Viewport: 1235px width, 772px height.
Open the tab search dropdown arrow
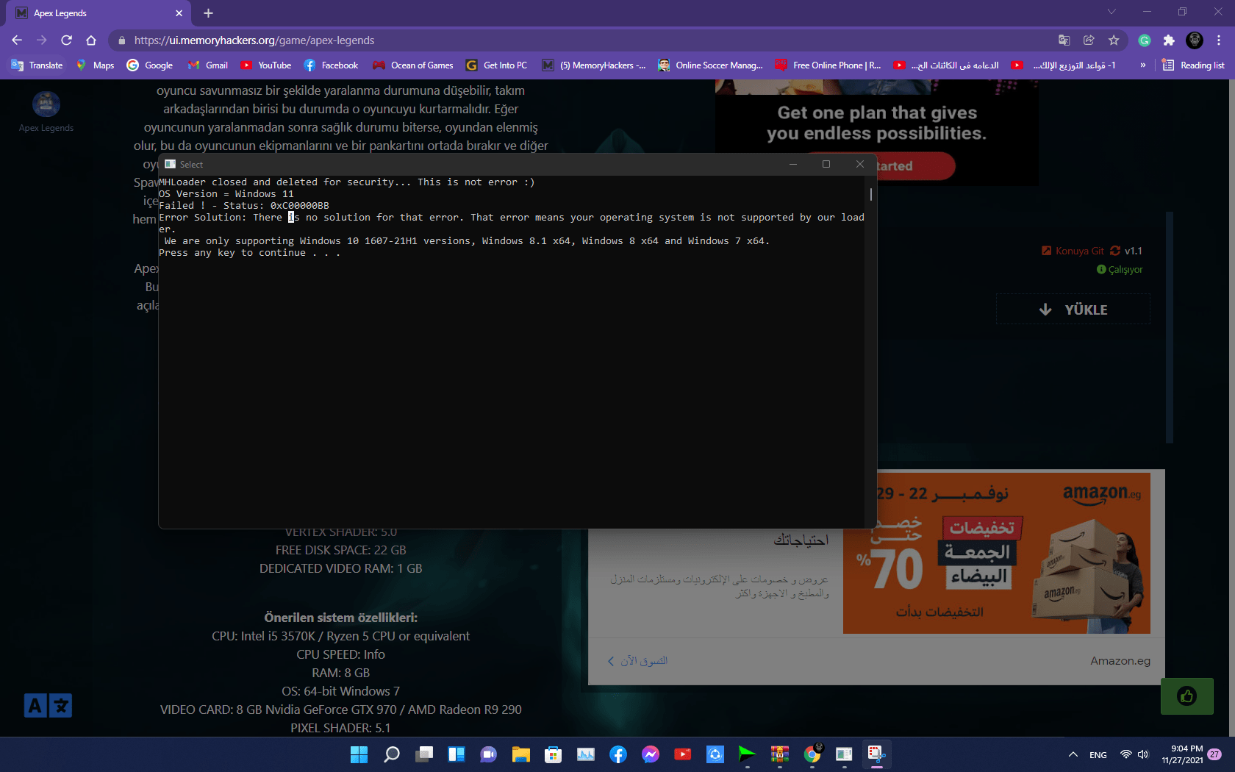coord(1111,12)
